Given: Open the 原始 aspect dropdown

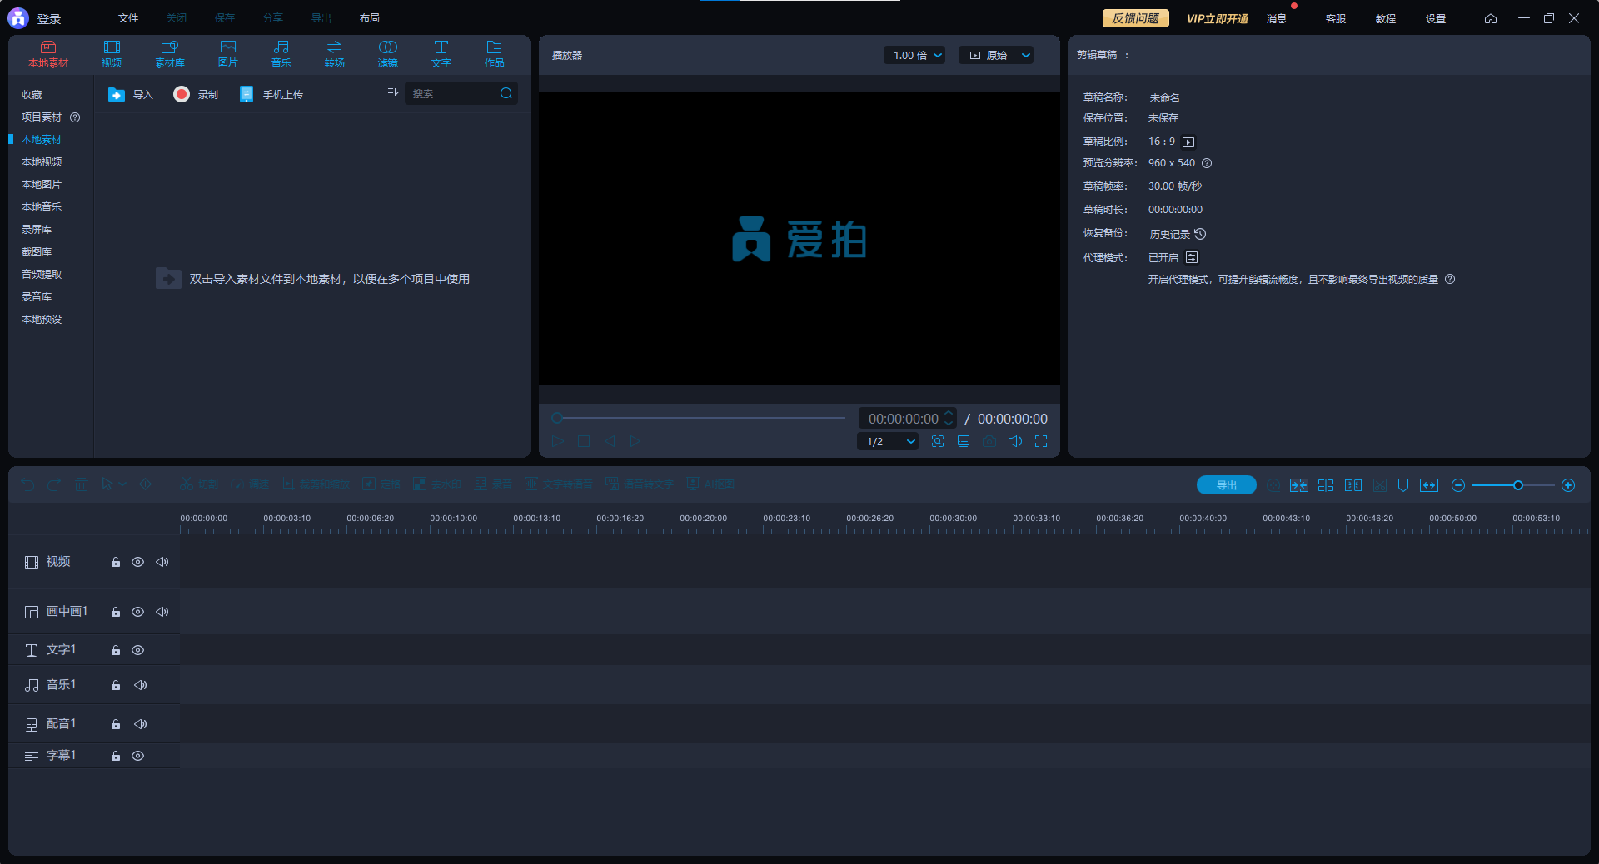Looking at the screenshot, I should pyautogui.click(x=996, y=56).
